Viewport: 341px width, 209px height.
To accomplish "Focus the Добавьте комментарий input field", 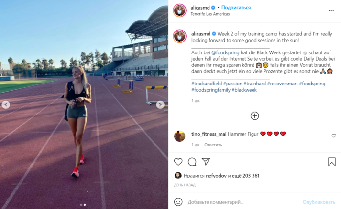I will click(x=242, y=202).
